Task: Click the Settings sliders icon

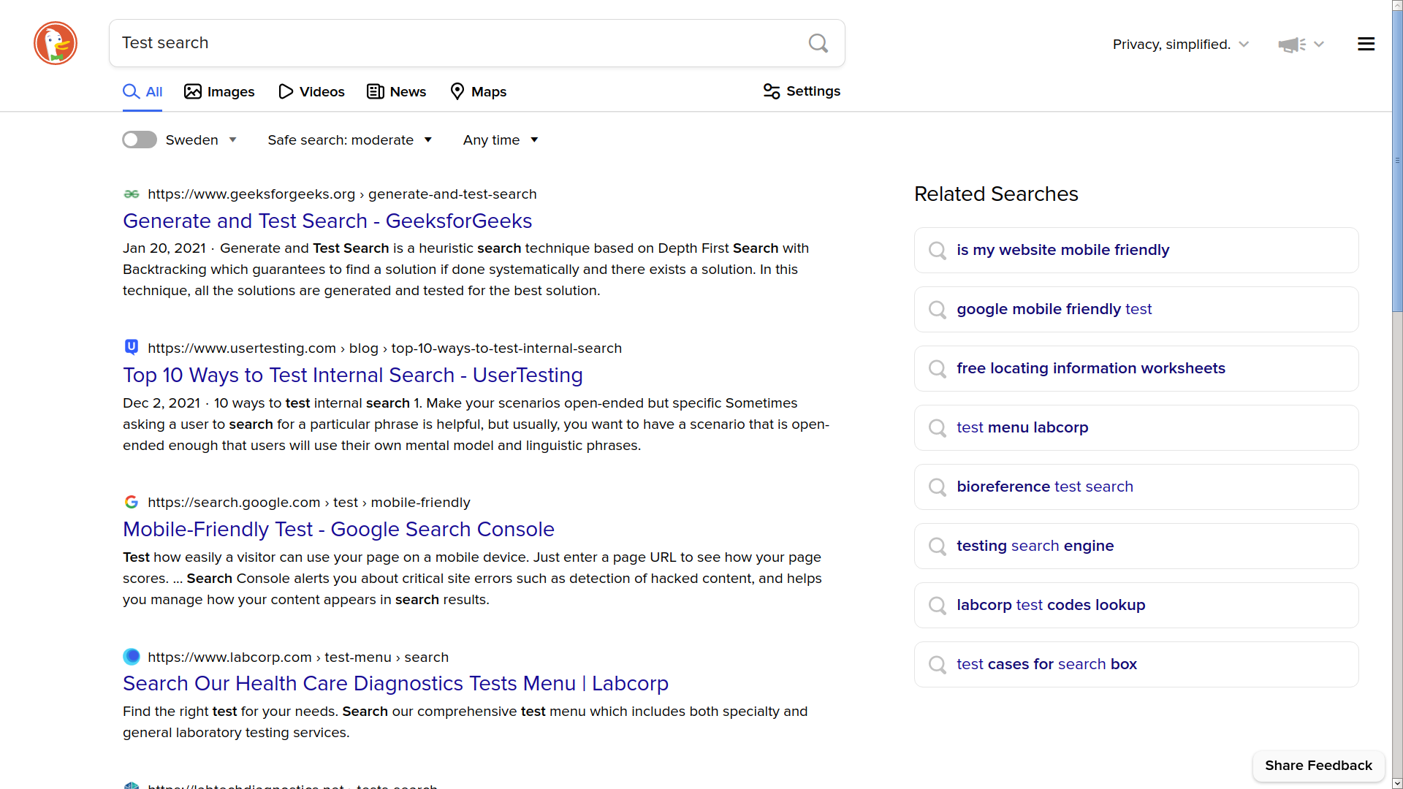Action: (772, 91)
